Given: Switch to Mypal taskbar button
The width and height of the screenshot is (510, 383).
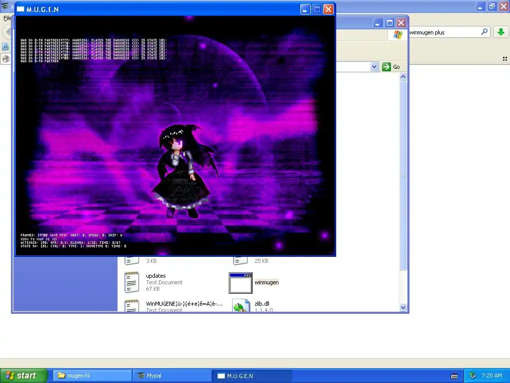Looking at the screenshot, I should click(172, 376).
